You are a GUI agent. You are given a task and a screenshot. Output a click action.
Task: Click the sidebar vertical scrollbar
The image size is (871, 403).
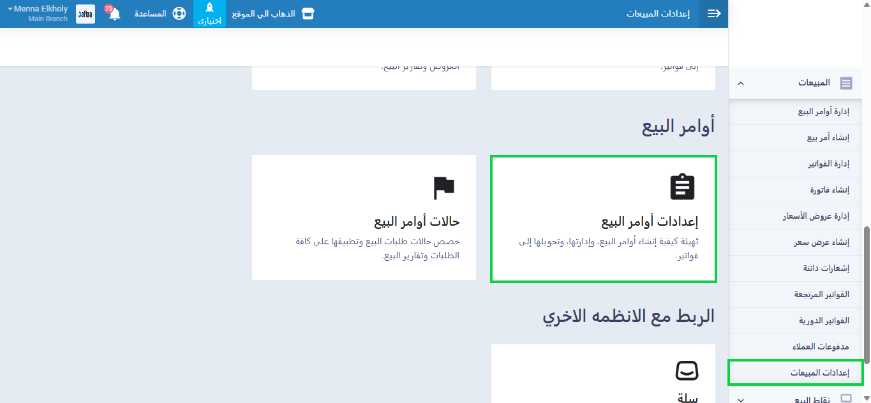(x=866, y=293)
